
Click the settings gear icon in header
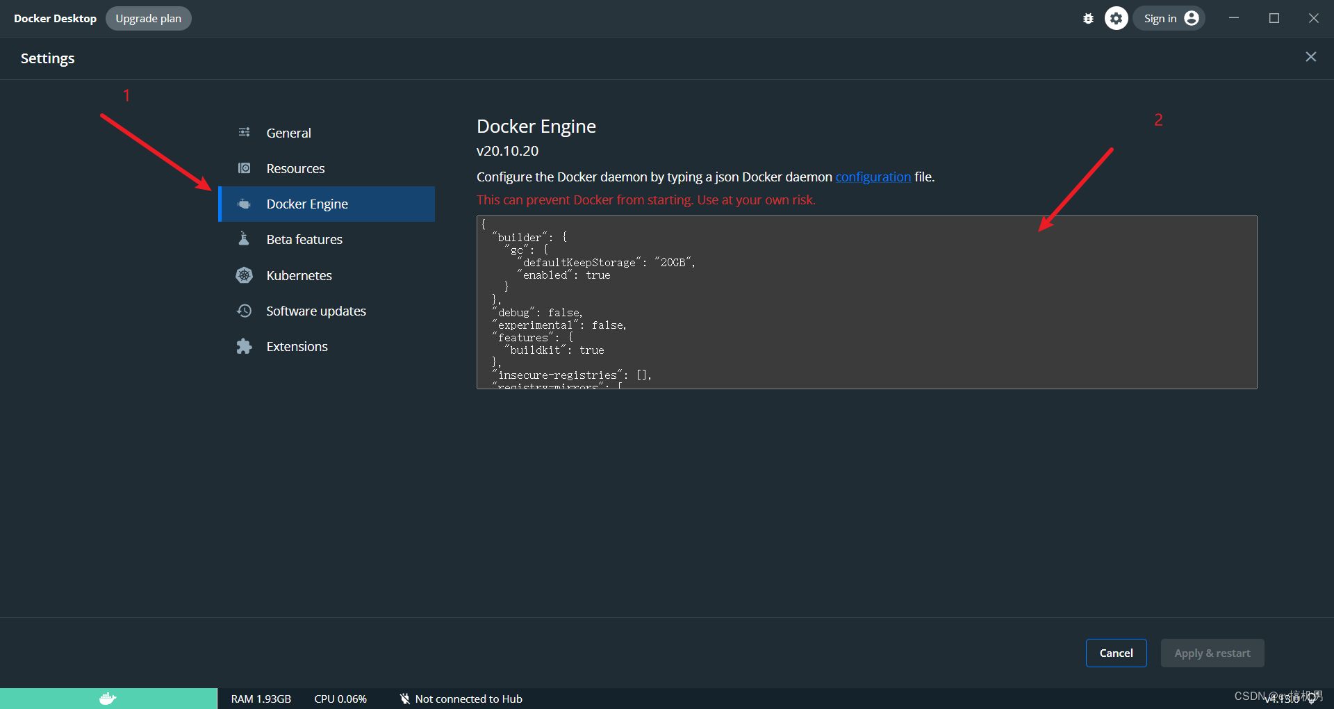(1117, 19)
